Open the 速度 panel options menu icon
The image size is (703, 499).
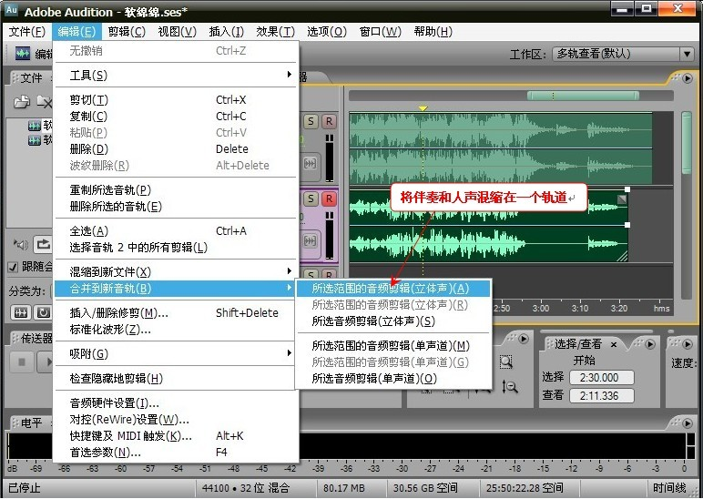pyautogui.click(x=688, y=344)
